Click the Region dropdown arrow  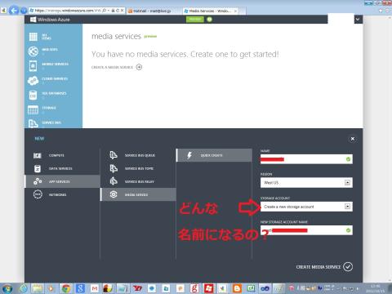tap(348, 183)
